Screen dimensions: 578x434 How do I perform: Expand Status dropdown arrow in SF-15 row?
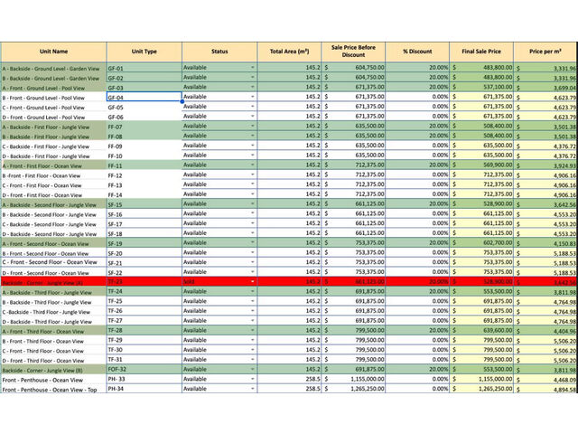(x=253, y=203)
